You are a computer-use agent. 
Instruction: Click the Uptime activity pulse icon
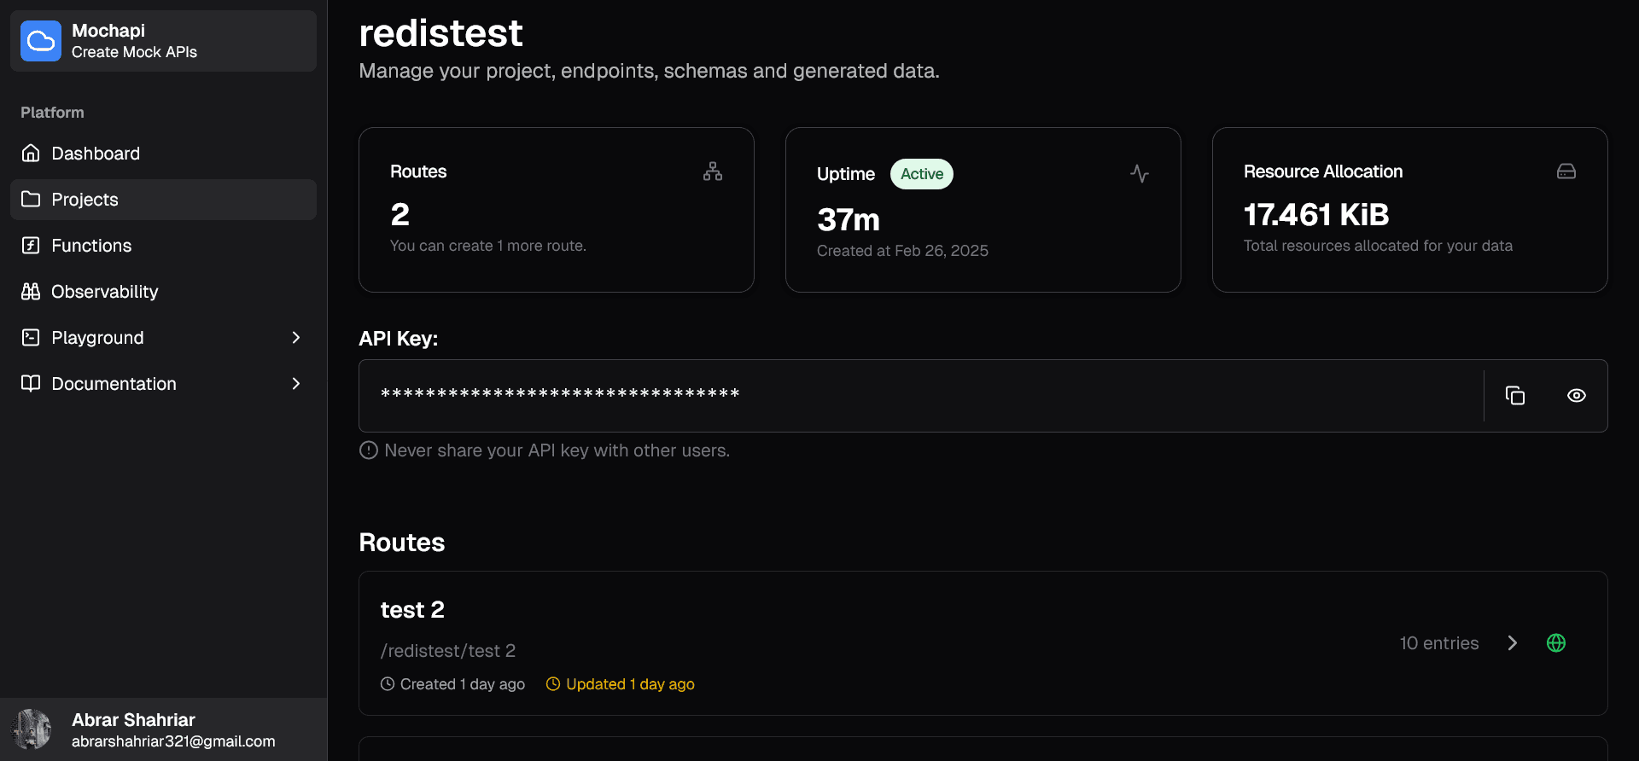coord(1140,174)
